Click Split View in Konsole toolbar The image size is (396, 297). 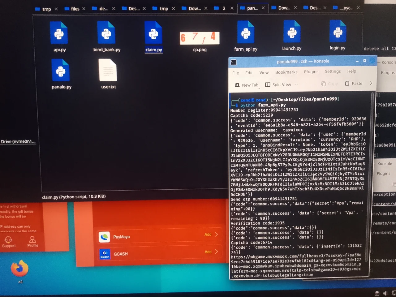click(278, 84)
